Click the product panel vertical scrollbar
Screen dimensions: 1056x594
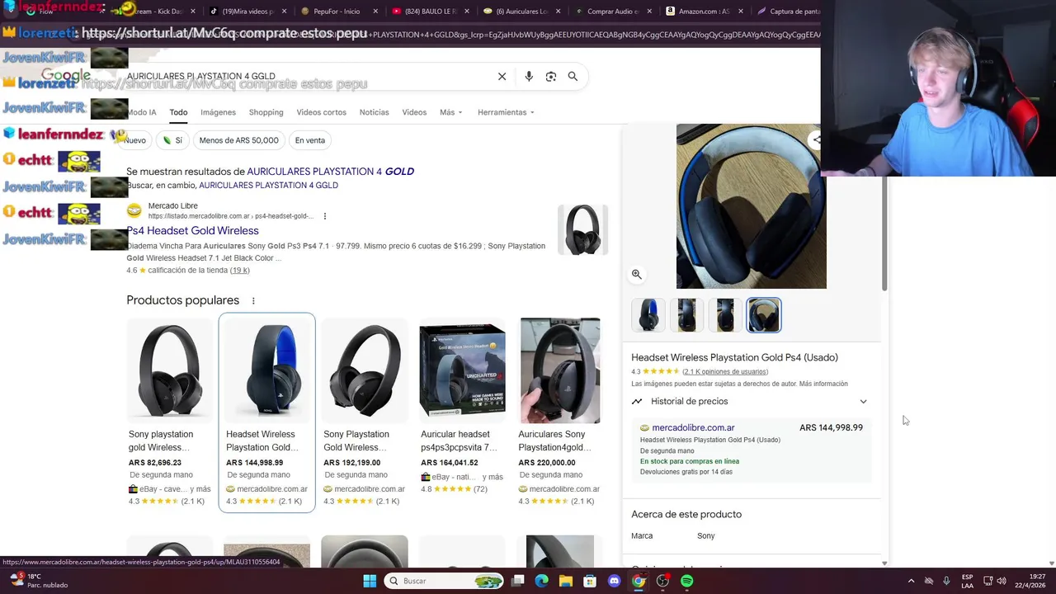pos(884,233)
